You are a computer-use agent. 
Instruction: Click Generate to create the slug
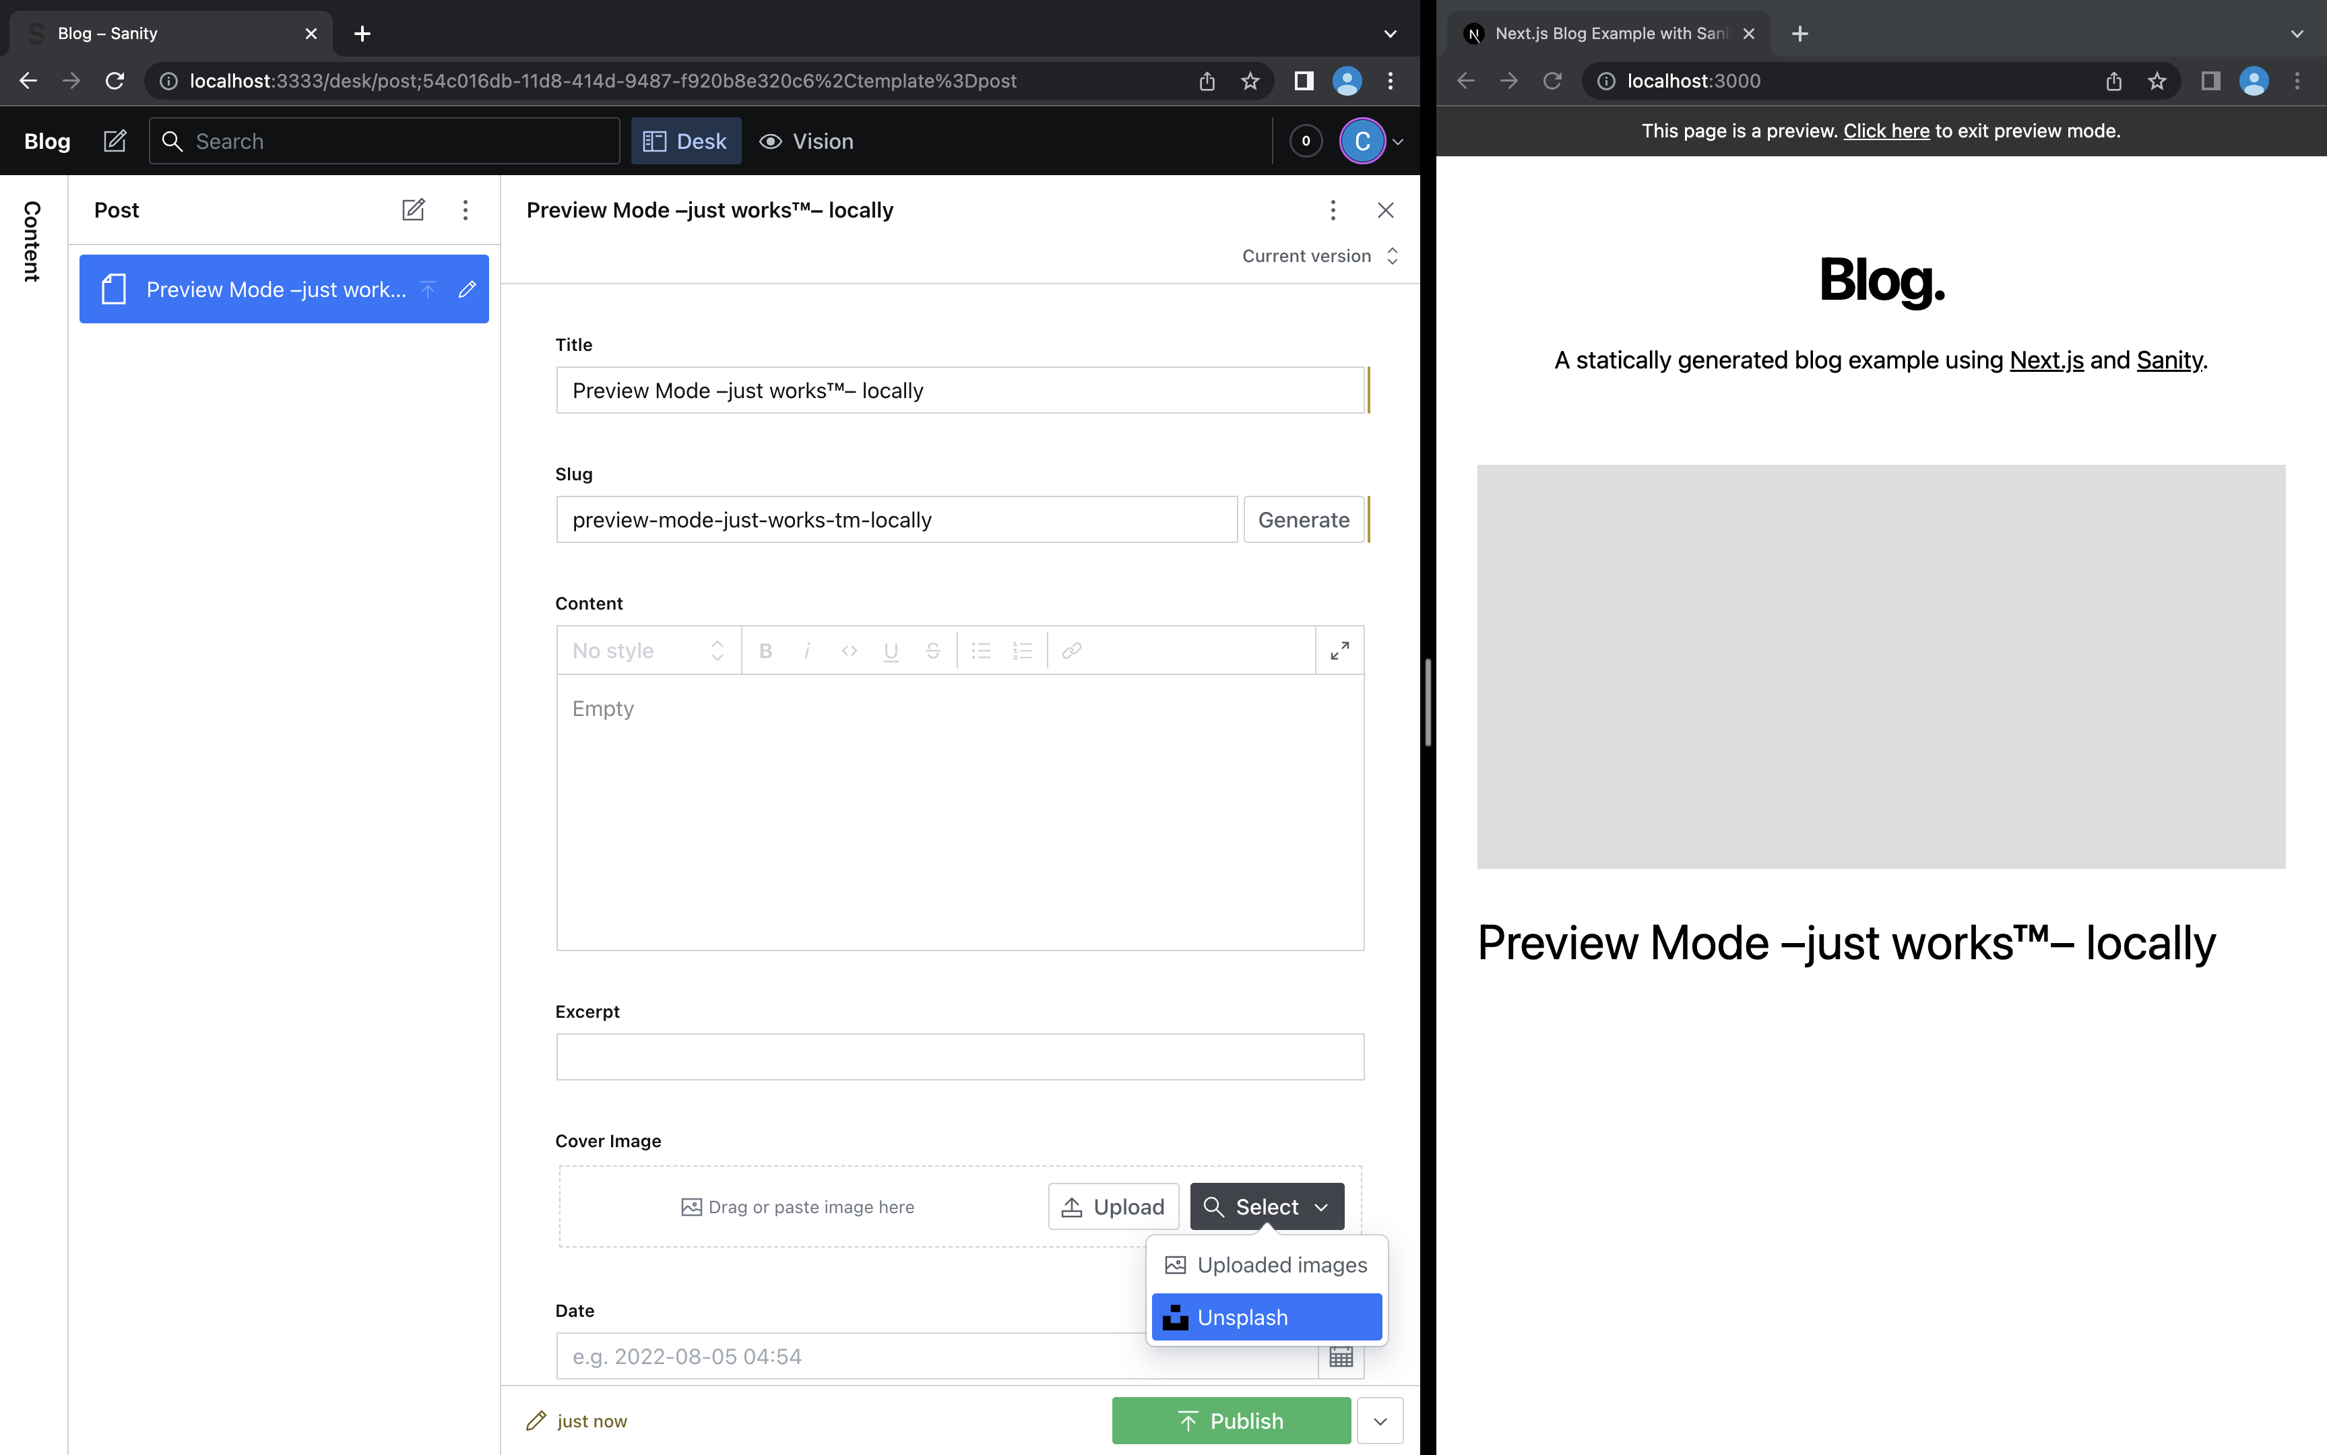[1303, 519]
